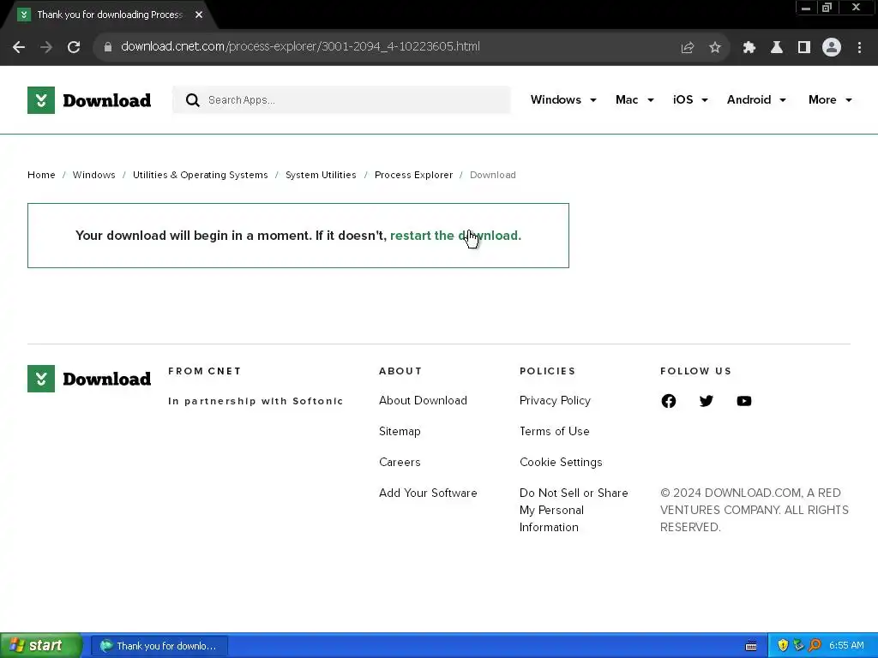Open Cookie Settings link

pyautogui.click(x=561, y=462)
